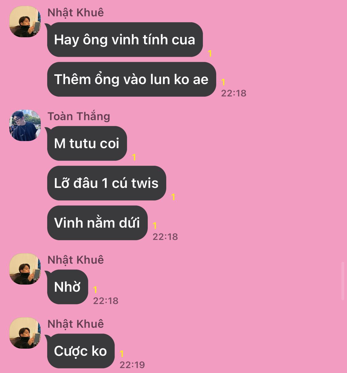
Task: Tap Nhật Khuê's avatar next to 'Cược ko'
Action: [25, 333]
